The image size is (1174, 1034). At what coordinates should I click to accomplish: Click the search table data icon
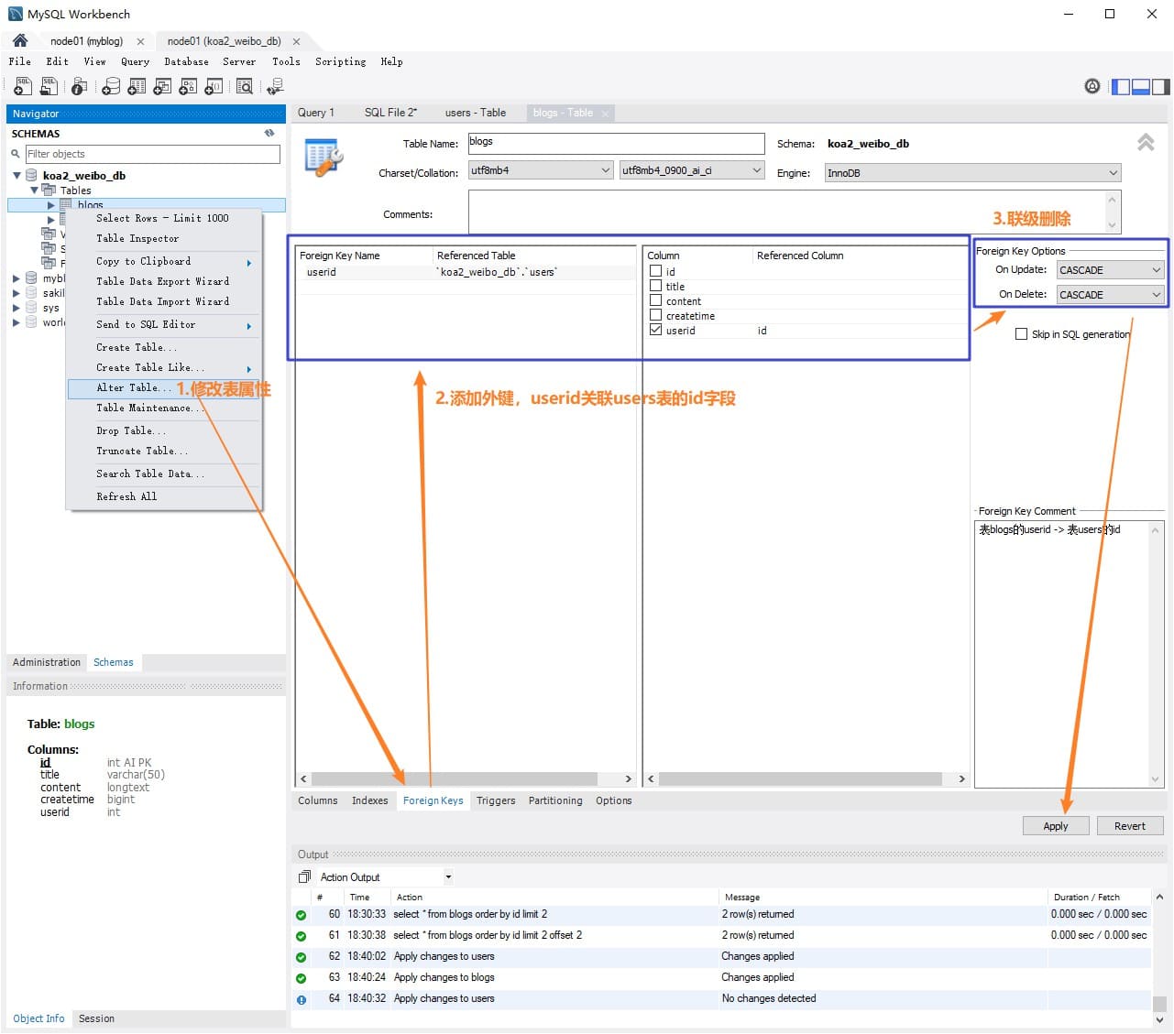245,86
